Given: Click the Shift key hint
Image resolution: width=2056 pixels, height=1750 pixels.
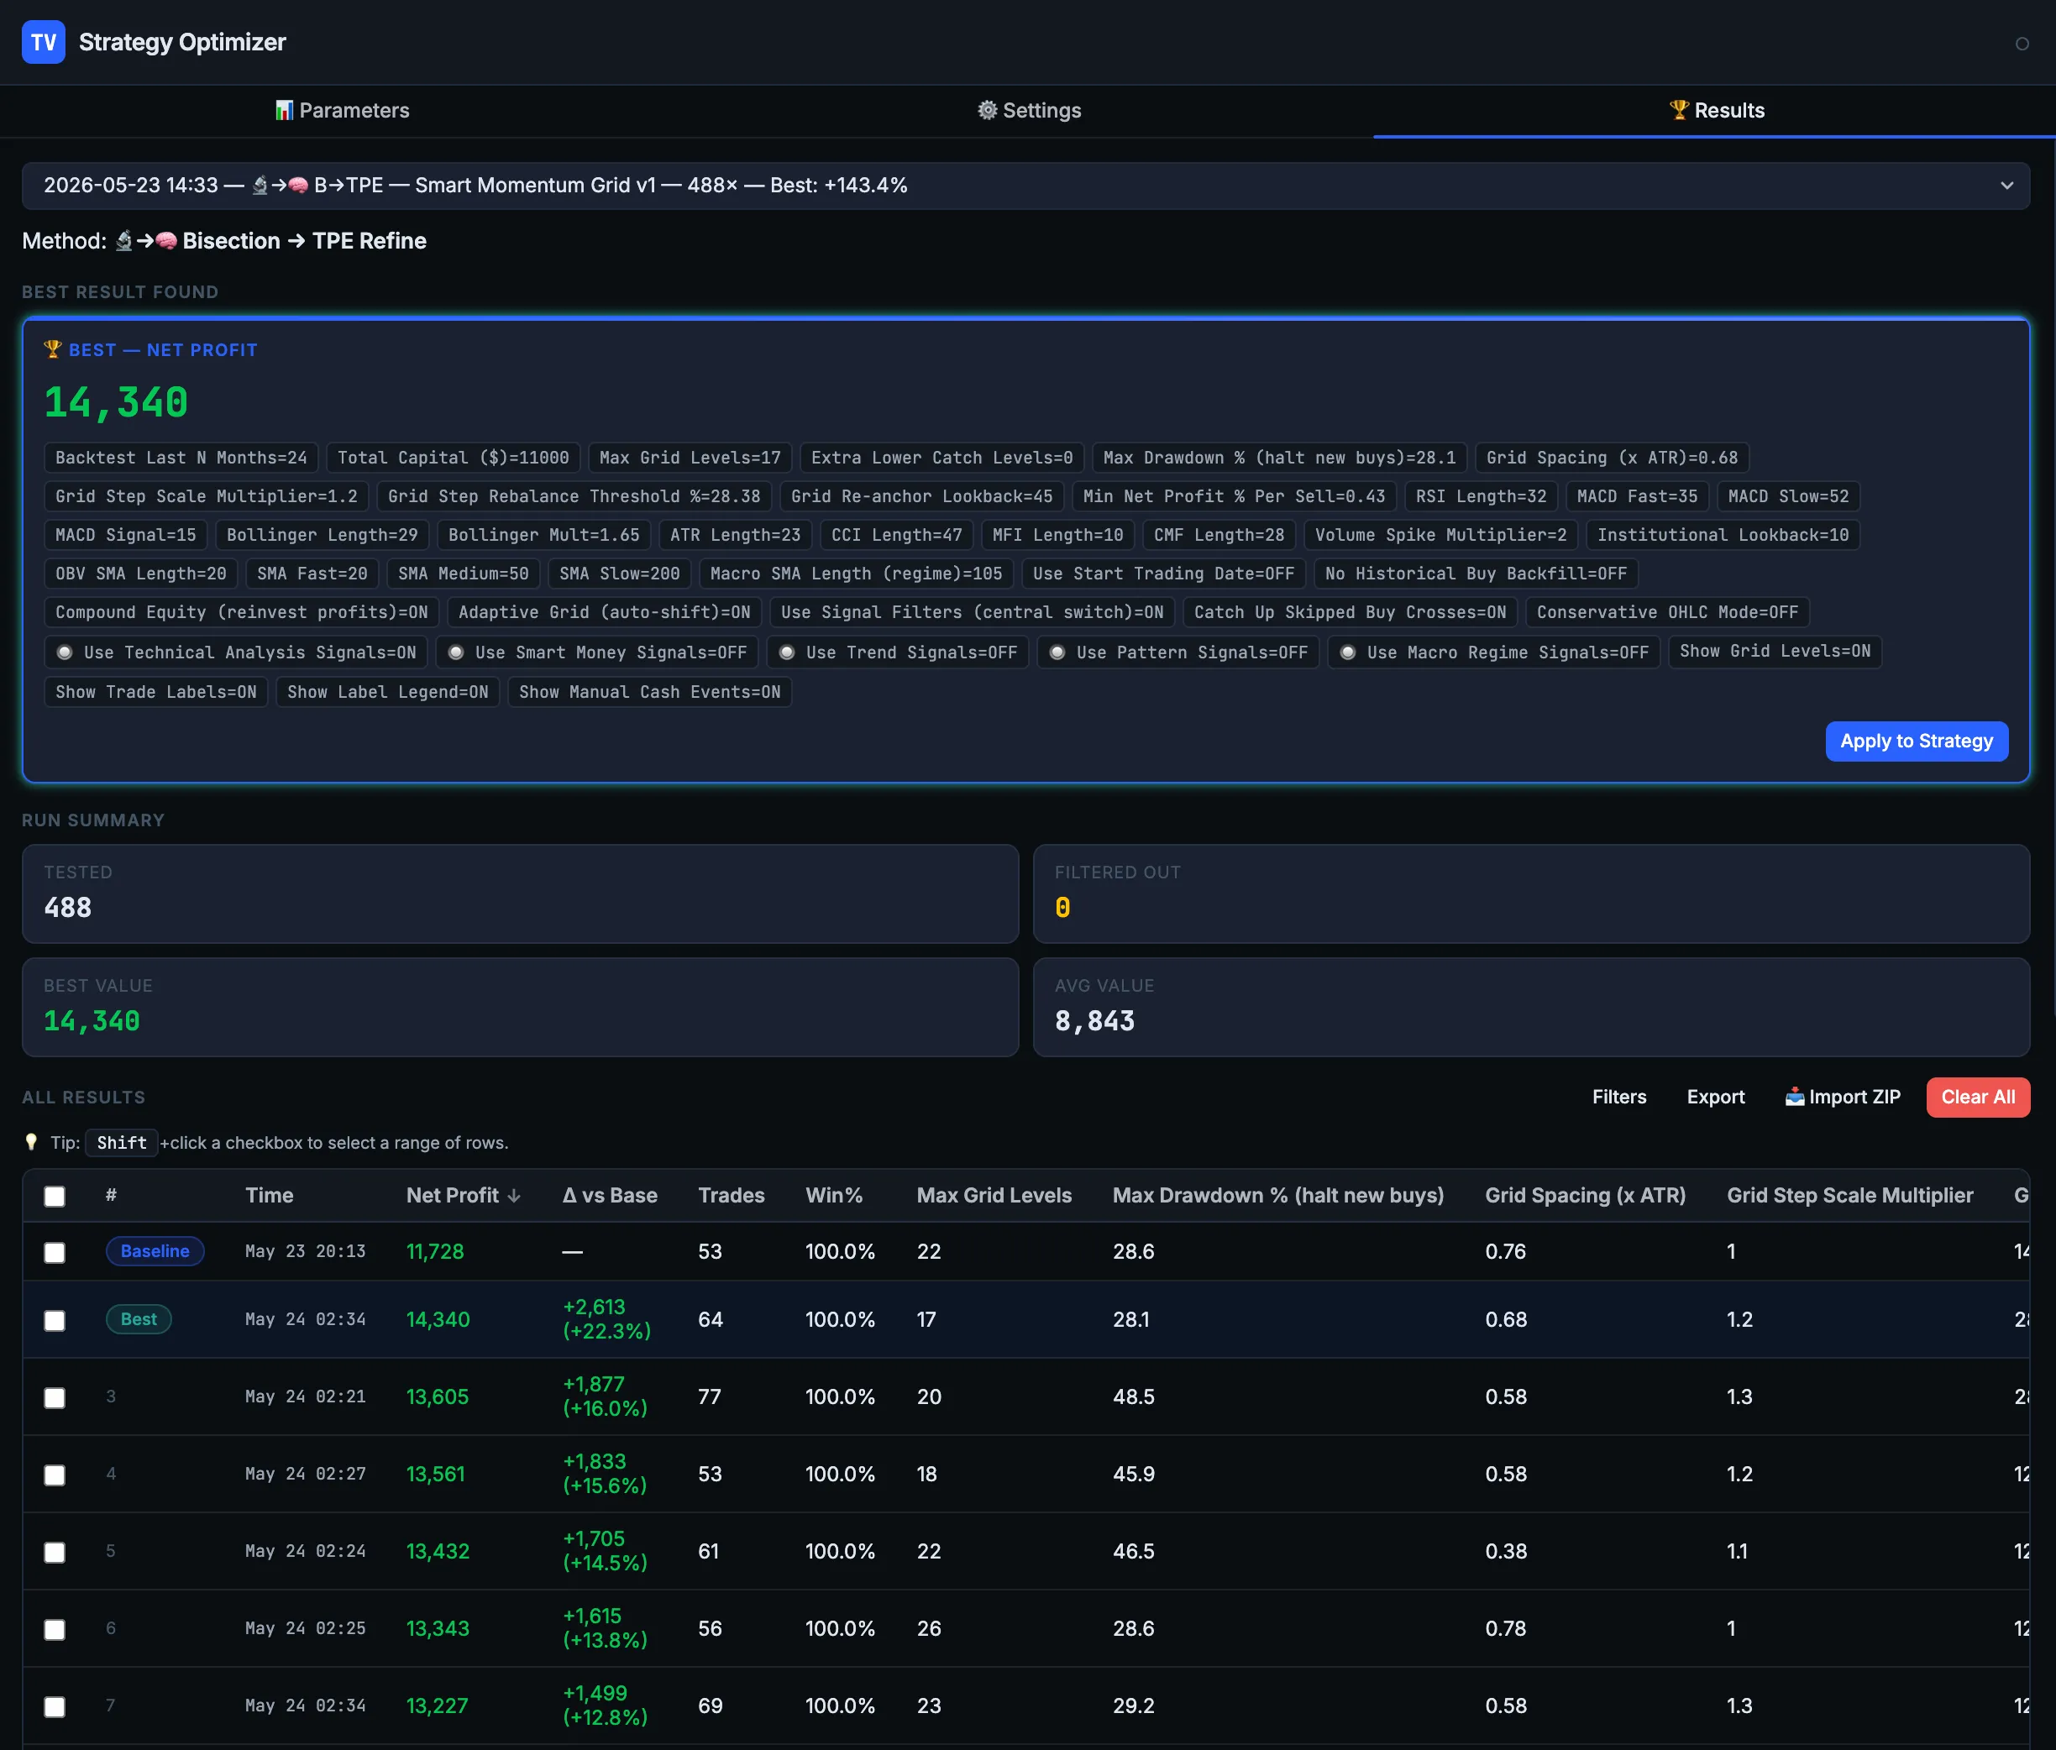Looking at the screenshot, I should coord(121,1143).
